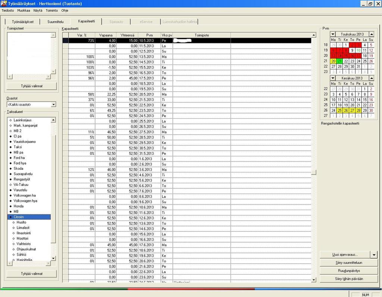Open the Tiedosto menu
Image resolution: width=382 pixels, height=297 pixels.
pos(8,10)
